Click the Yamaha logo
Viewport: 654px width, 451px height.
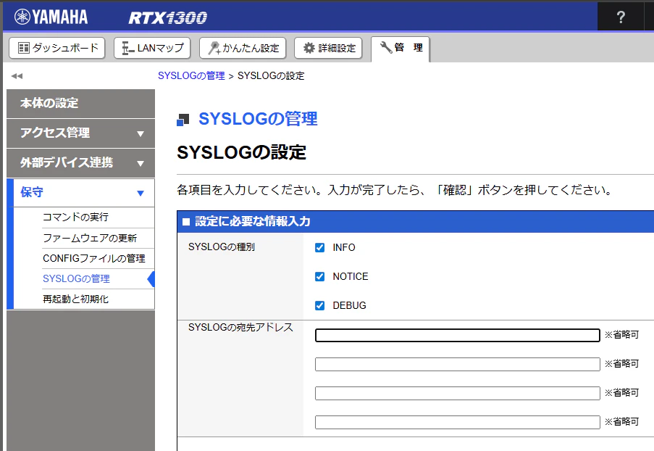coord(51,17)
